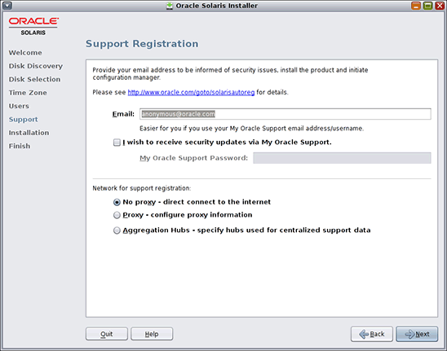Open the window menu icon in title bar
The width and height of the screenshot is (447, 351).
(x=7, y=6)
